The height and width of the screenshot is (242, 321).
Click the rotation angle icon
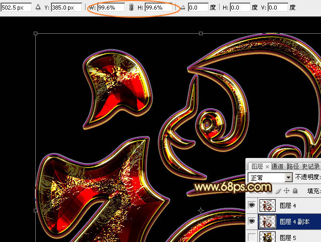pyautogui.click(x=183, y=8)
